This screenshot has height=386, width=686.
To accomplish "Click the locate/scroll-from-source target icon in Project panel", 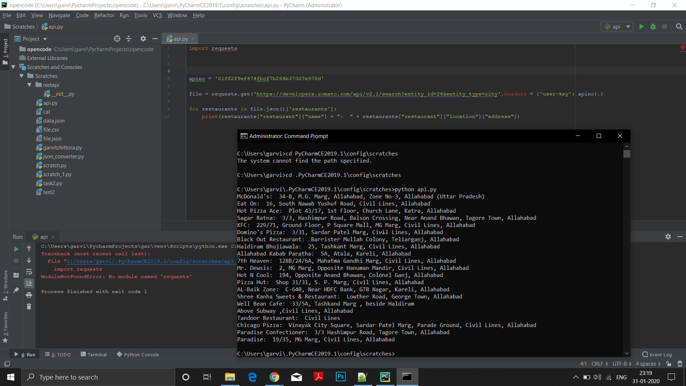I will point(117,39).
